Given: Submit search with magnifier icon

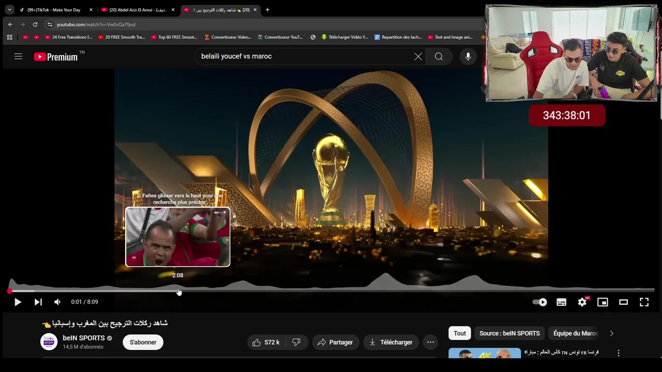Looking at the screenshot, I should (439, 56).
